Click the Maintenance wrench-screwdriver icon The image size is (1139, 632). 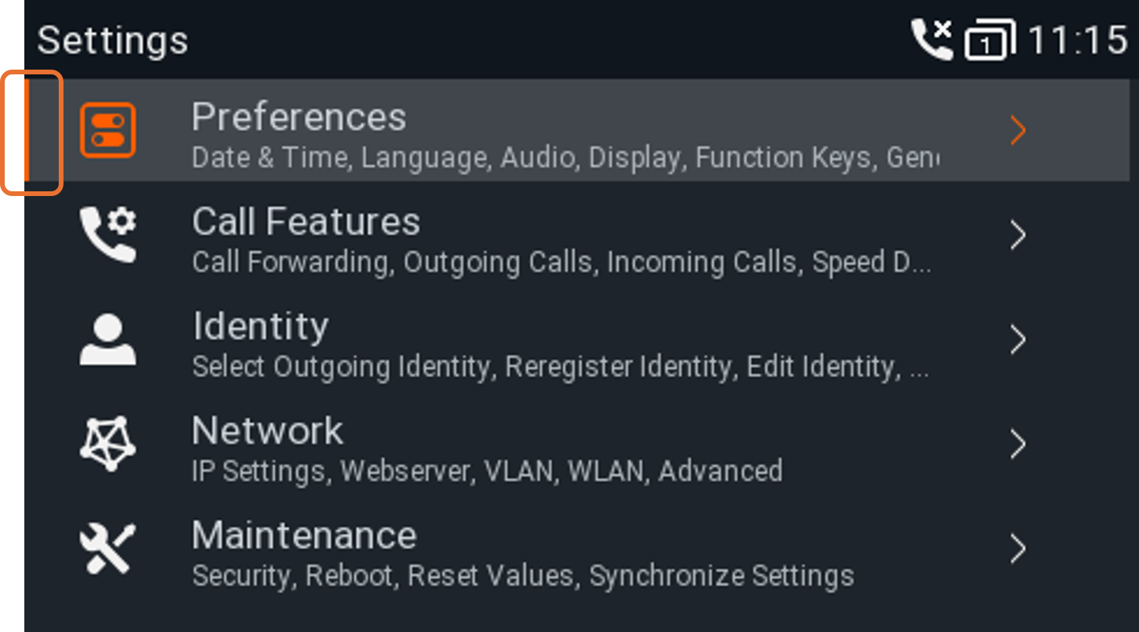(x=108, y=548)
